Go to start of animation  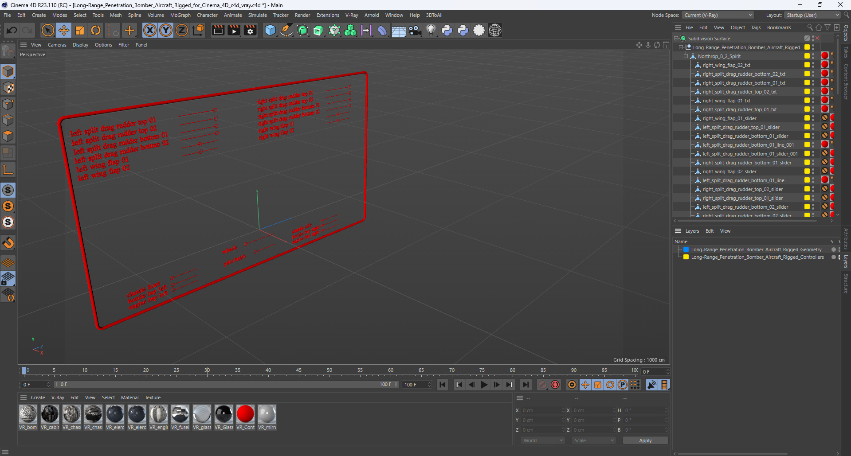[x=443, y=385]
